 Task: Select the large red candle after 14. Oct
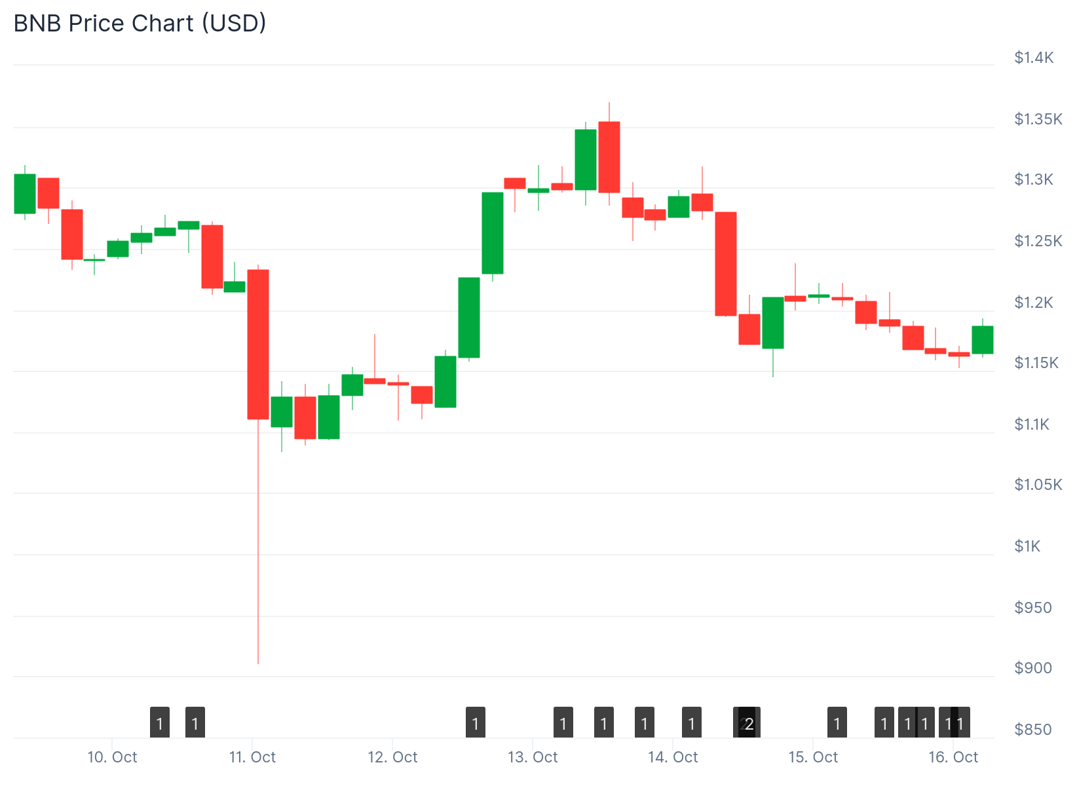coord(726,264)
